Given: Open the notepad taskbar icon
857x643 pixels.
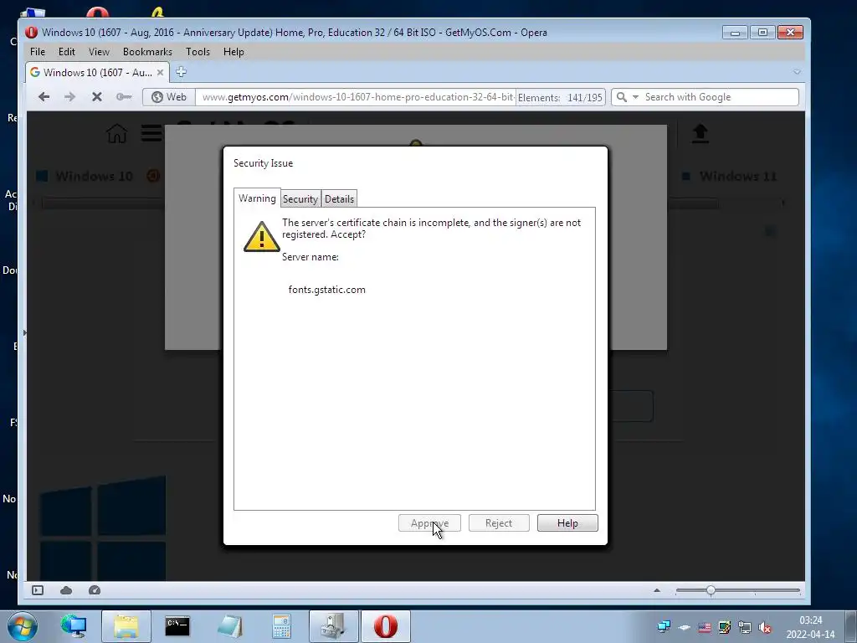Looking at the screenshot, I should click(229, 626).
